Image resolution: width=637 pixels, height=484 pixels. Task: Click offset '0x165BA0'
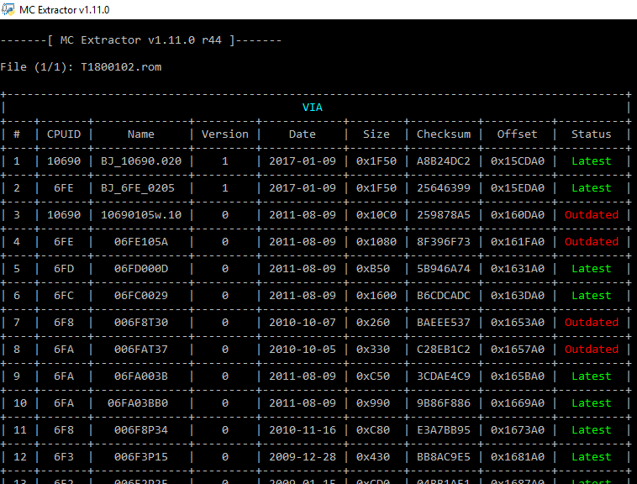[517, 376]
